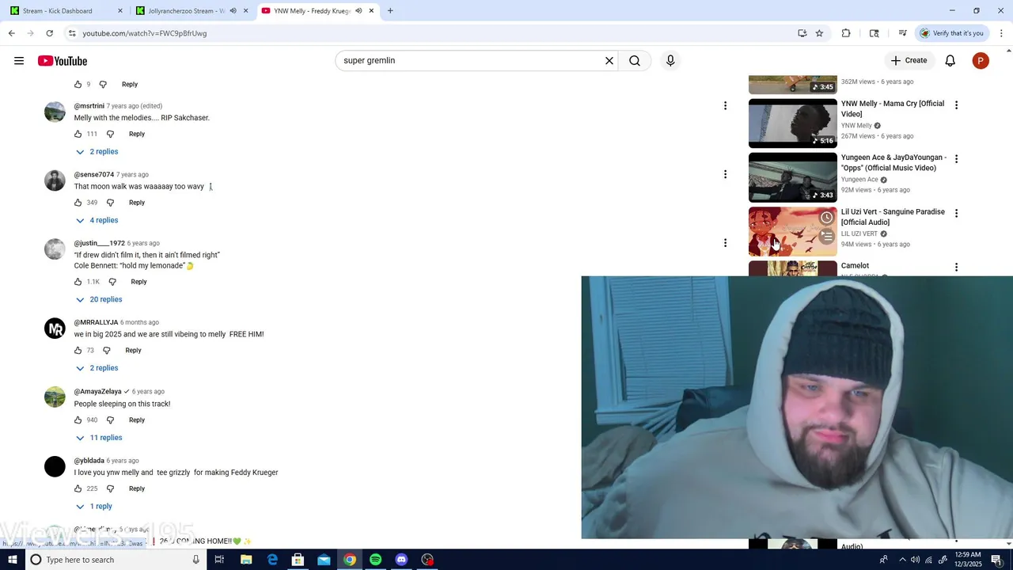Like the comment by @MRRALLYJA
This screenshot has width=1013, height=570.
(78, 350)
